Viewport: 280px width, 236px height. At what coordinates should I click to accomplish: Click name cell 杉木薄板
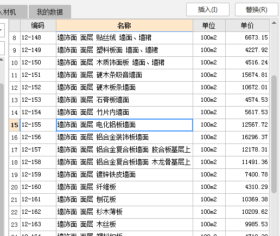click(x=124, y=212)
